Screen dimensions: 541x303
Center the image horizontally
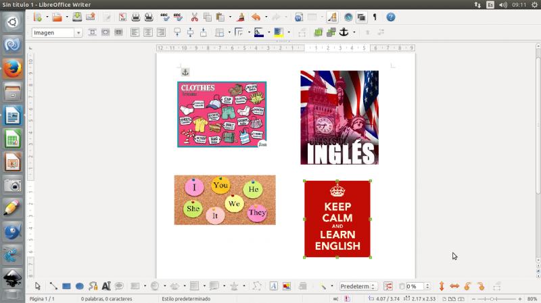148,32
